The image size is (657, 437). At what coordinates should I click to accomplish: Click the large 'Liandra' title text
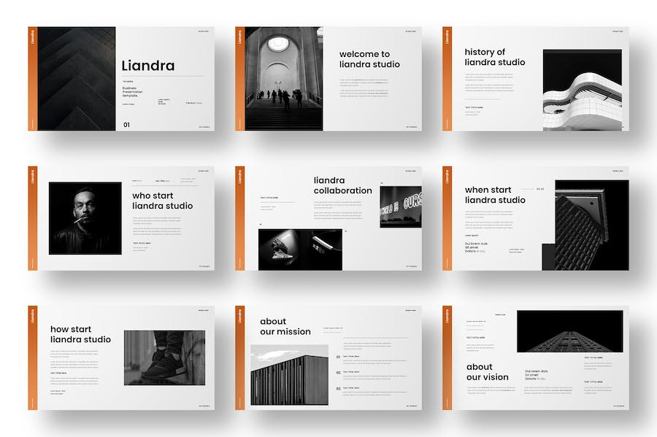pyautogui.click(x=148, y=66)
